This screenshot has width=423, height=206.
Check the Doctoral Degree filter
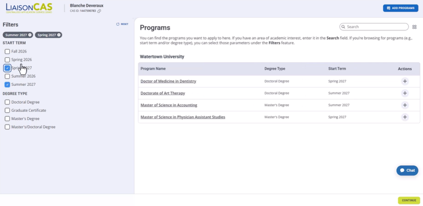click(x=7, y=102)
